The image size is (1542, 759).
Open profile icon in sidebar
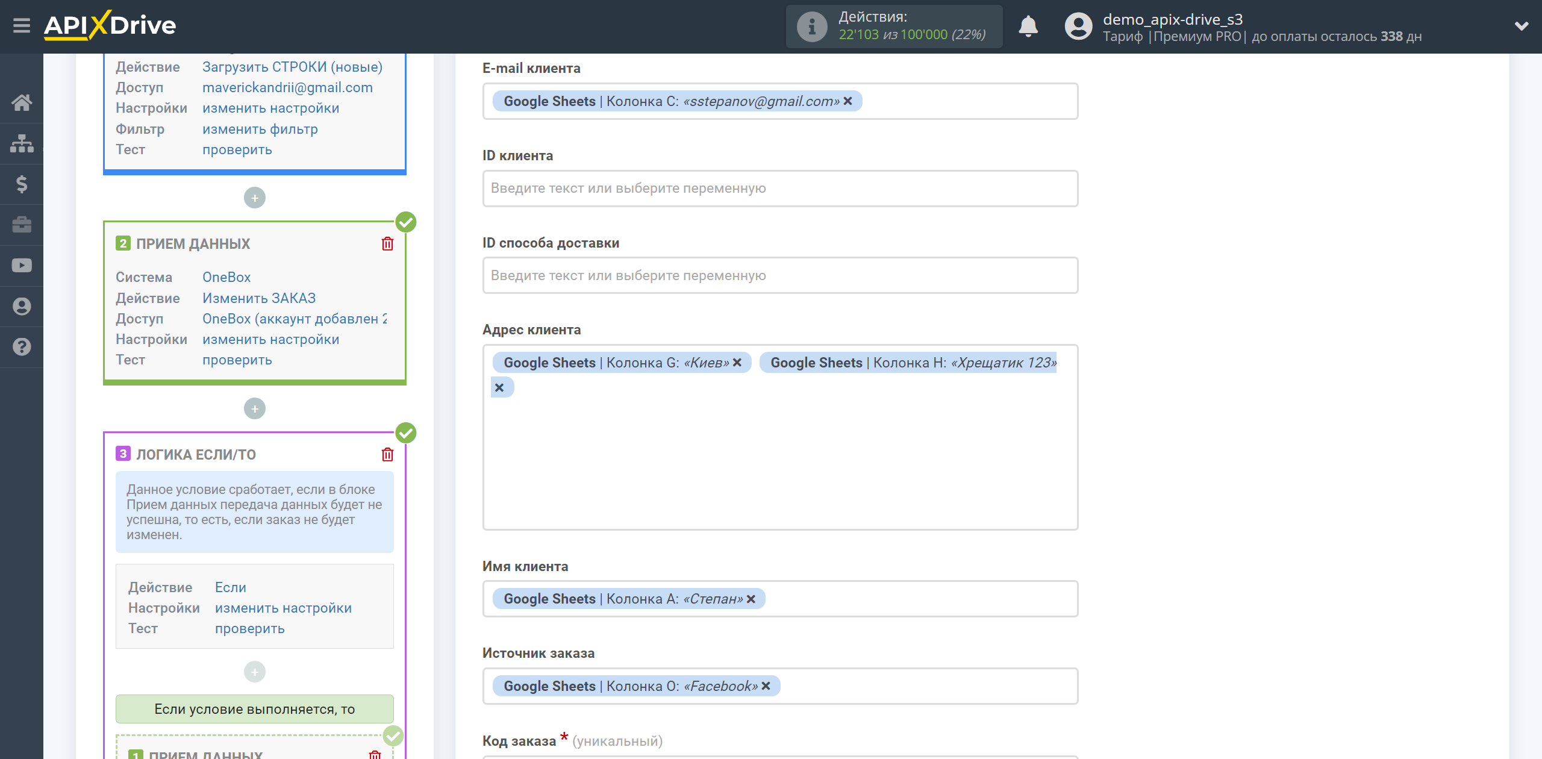[22, 306]
